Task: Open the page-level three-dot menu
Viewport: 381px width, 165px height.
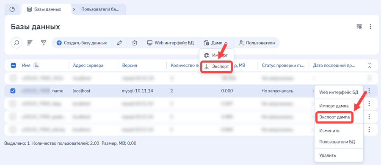Action: coord(370,27)
